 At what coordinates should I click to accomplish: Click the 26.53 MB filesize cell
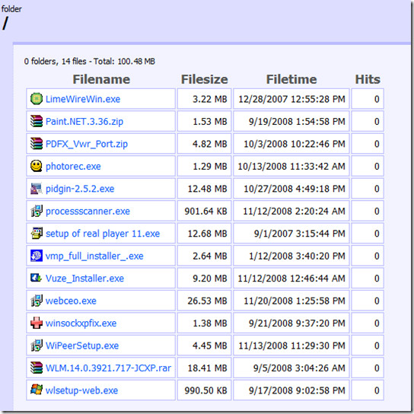205,301
